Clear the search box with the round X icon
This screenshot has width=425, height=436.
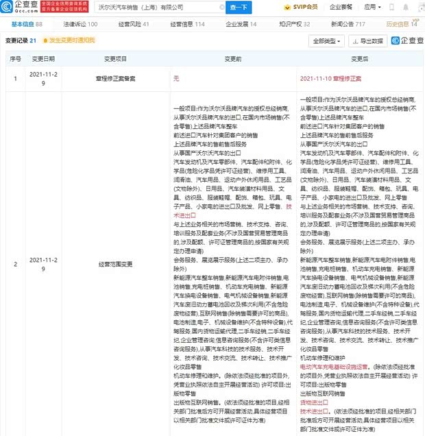(222, 8)
